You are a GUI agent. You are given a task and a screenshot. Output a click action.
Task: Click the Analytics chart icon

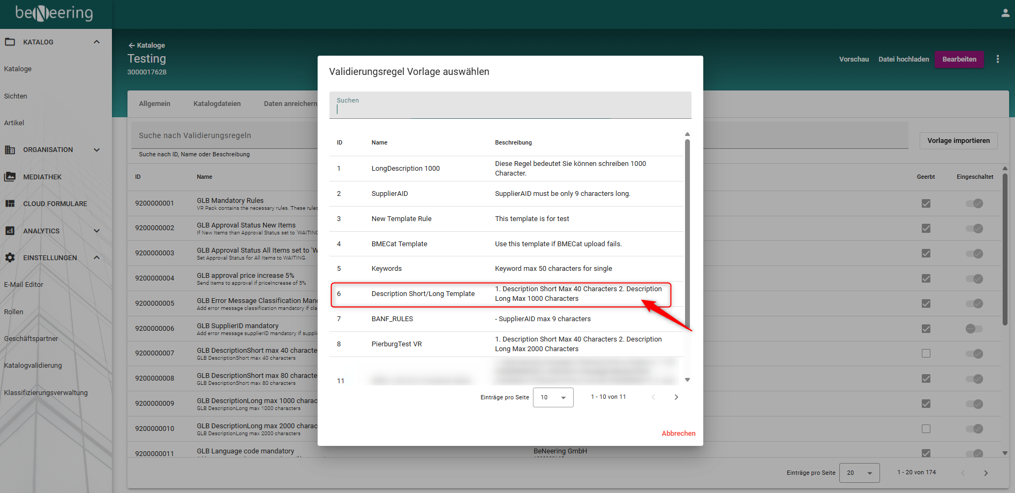[x=10, y=231]
